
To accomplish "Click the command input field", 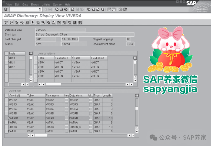I will [x=25, y=9].
